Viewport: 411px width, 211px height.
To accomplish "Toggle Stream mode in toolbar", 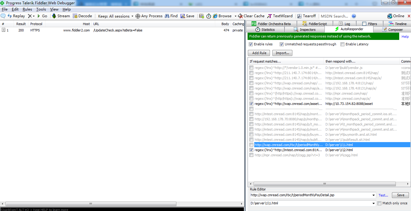I will coord(61,16).
